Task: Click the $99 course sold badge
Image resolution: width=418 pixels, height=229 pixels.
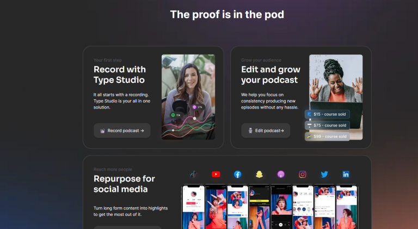Action: click(327, 136)
